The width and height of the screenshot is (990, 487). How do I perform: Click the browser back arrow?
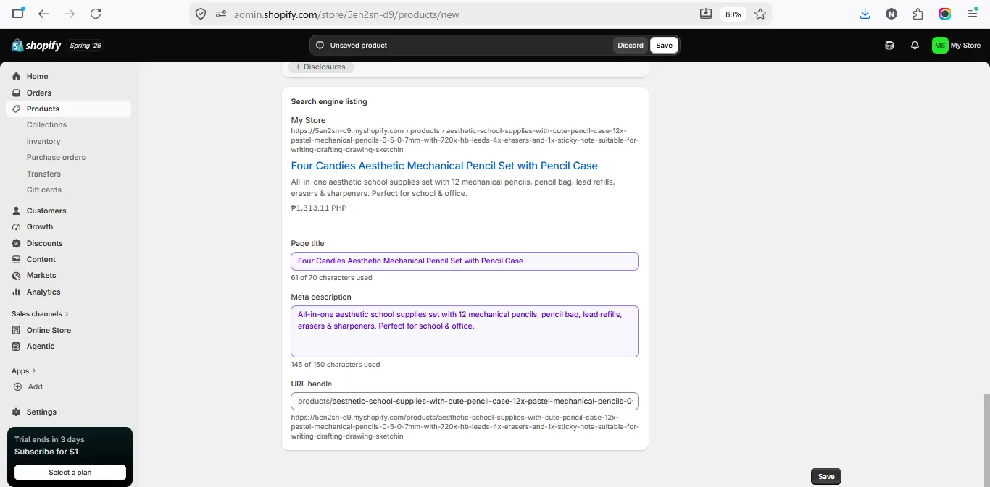coord(43,14)
